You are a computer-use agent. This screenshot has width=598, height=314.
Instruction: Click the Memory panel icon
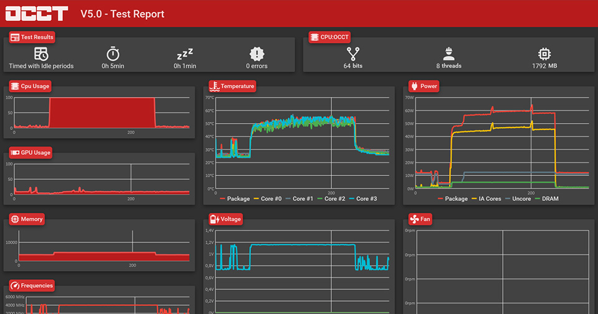click(x=15, y=219)
